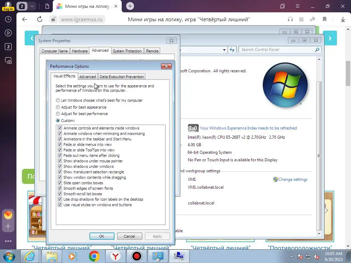
Task: Go to previous game with left arrow
Action: pos(31,38)
